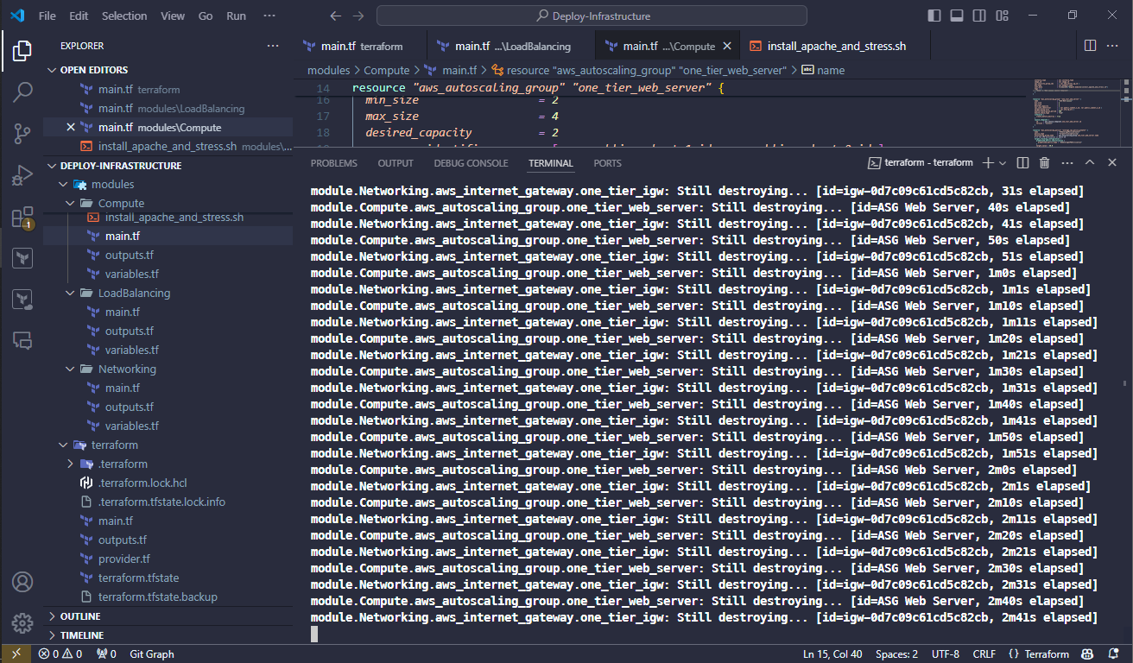Viewport: 1133px width, 663px height.
Task: Switch to the PORTS panel tab
Action: click(607, 163)
